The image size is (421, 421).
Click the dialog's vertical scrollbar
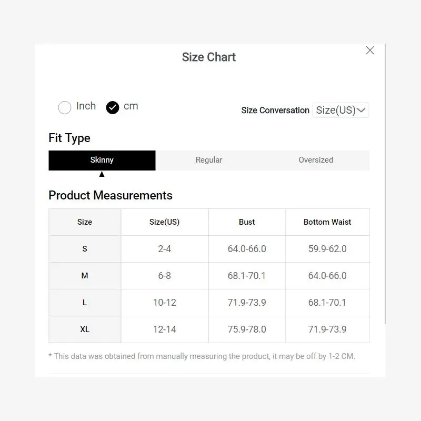[x=385, y=184]
